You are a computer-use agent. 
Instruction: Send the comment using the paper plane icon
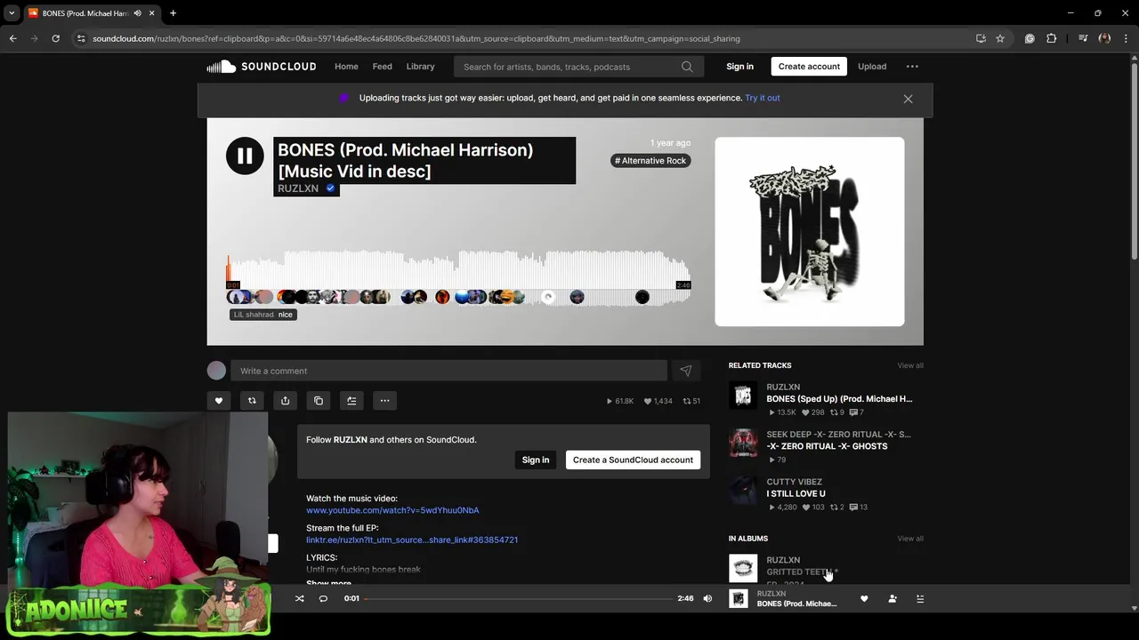pyautogui.click(x=686, y=371)
